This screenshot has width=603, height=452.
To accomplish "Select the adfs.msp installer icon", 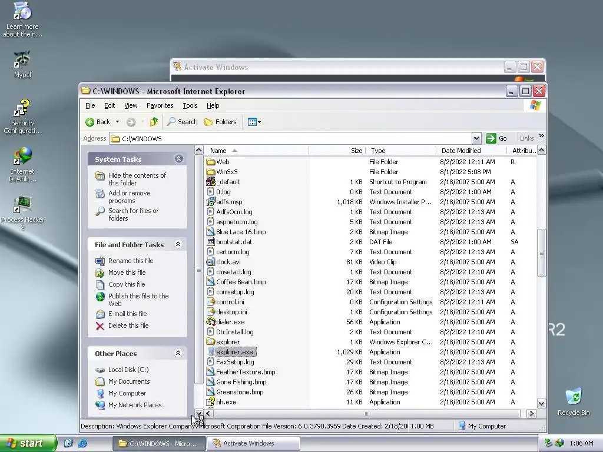I will (210, 202).
